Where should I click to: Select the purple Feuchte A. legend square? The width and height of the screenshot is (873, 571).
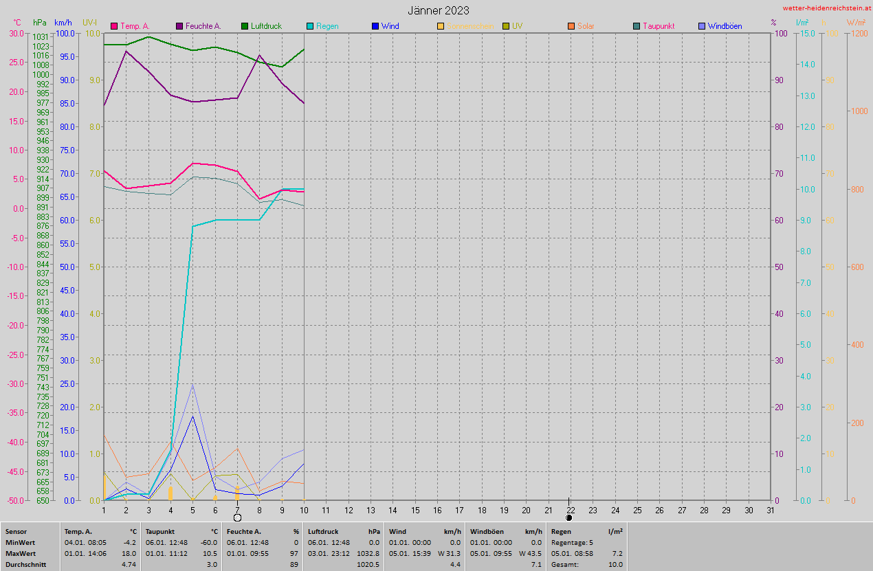180,27
